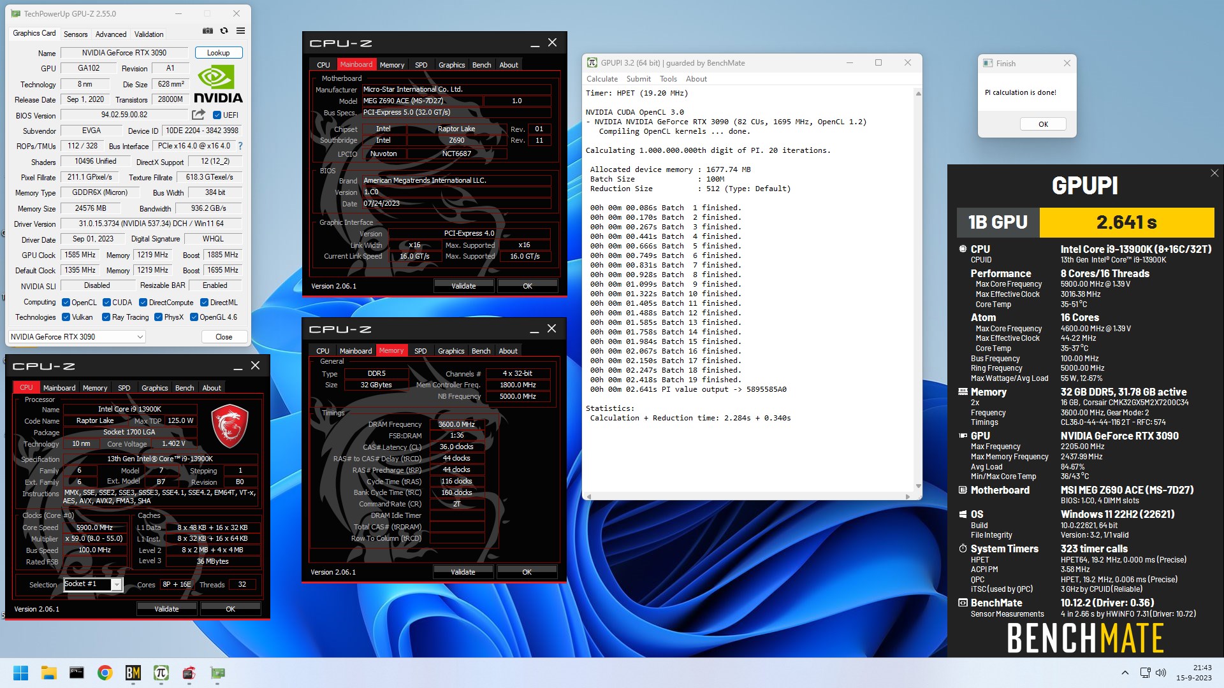Viewport: 1224px width, 688px height.
Task: Open Bench tab in CPU-Z Memory window
Action: 481,351
